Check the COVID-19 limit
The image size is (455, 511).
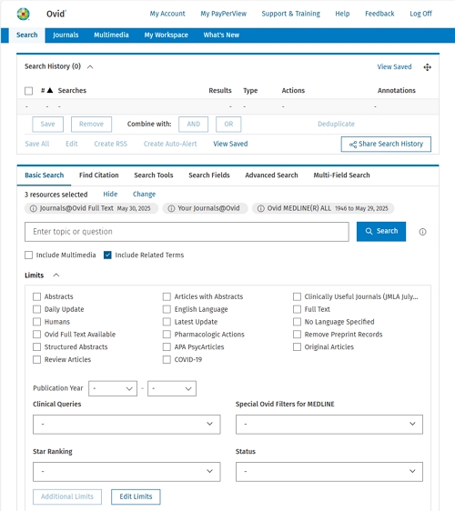click(167, 359)
